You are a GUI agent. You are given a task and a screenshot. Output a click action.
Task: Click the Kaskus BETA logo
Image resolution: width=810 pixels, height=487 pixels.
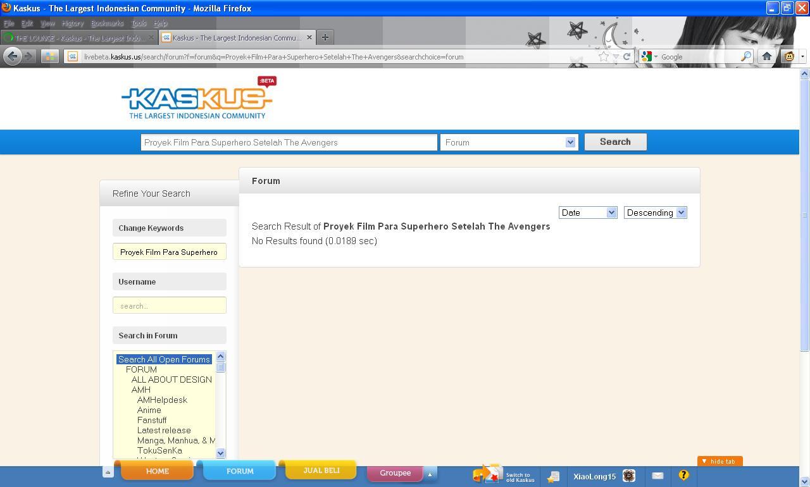click(198, 98)
